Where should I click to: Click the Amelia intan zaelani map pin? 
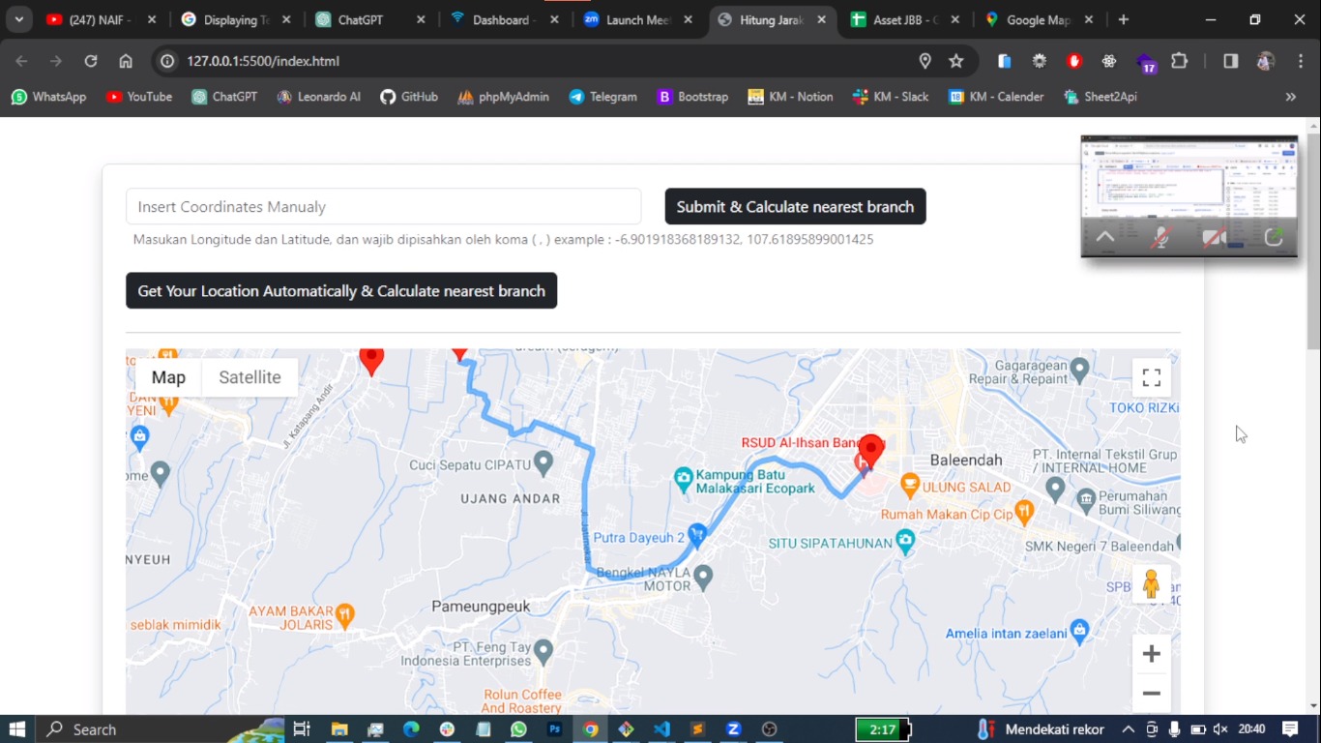click(x=1080, y=633)
